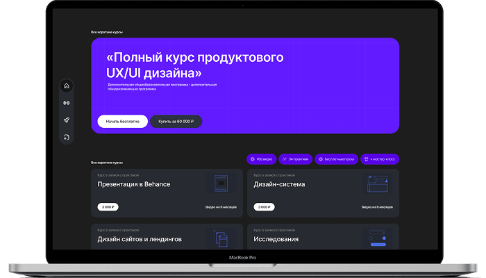Click «Все короткие курсы» label above the course cards
This screenshot has height=278, width=486.
pos(107,163)
